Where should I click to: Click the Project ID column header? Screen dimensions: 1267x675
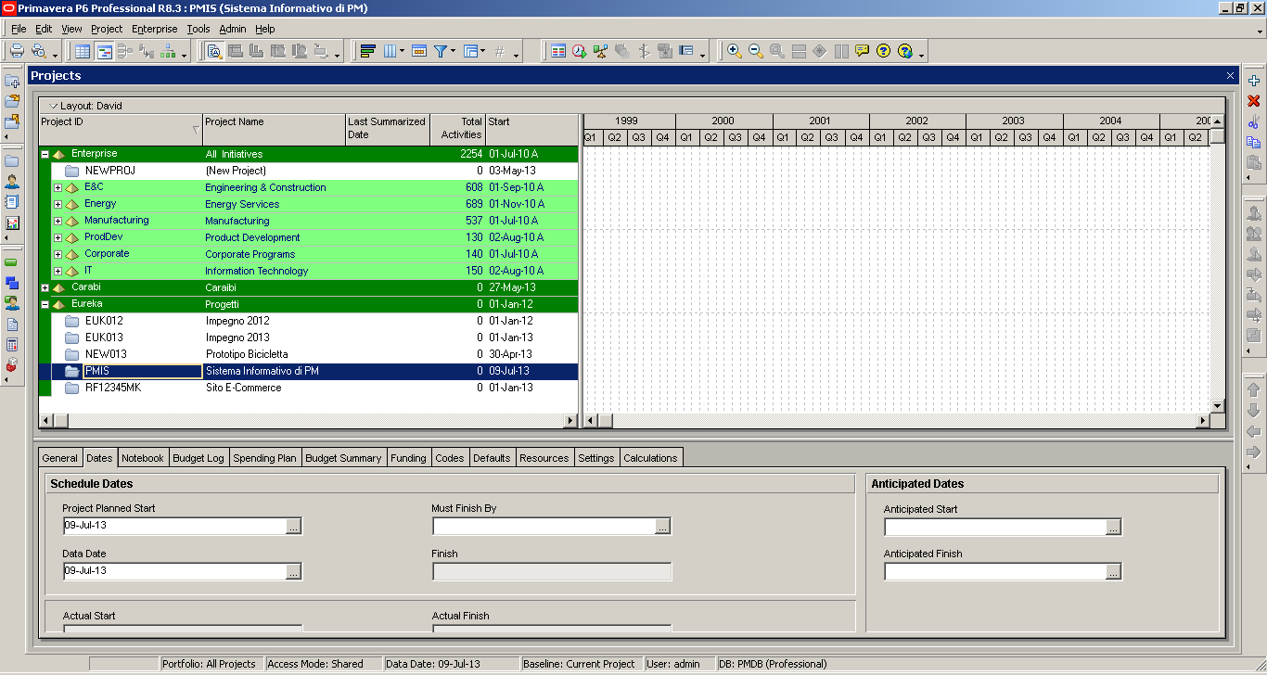pyautogui.click(x=121, y=130)
